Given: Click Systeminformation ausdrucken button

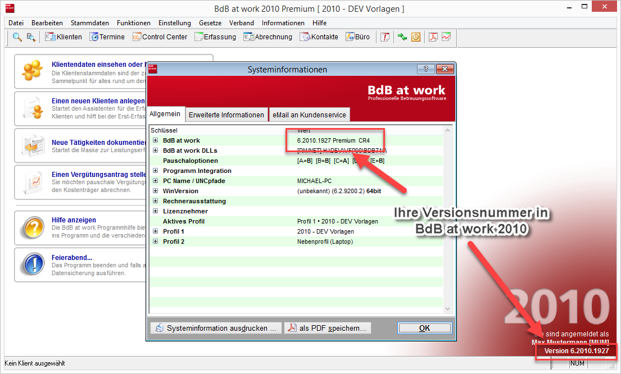Looking at the screenshot, I should [x=216, y=328].
